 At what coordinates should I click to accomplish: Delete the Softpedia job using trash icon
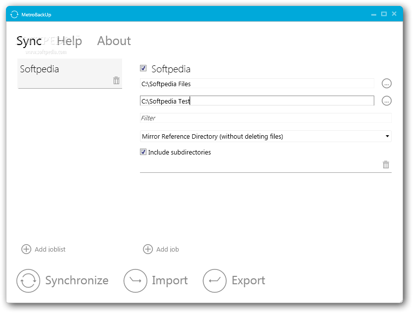pyautogui.click(x=386, y=164)
